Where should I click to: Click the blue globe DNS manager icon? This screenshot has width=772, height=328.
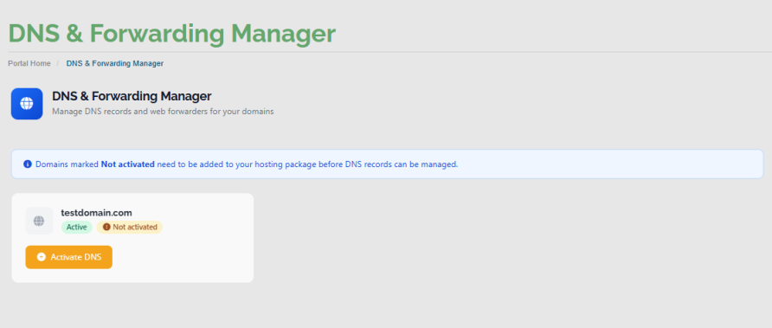pos(27,104)
